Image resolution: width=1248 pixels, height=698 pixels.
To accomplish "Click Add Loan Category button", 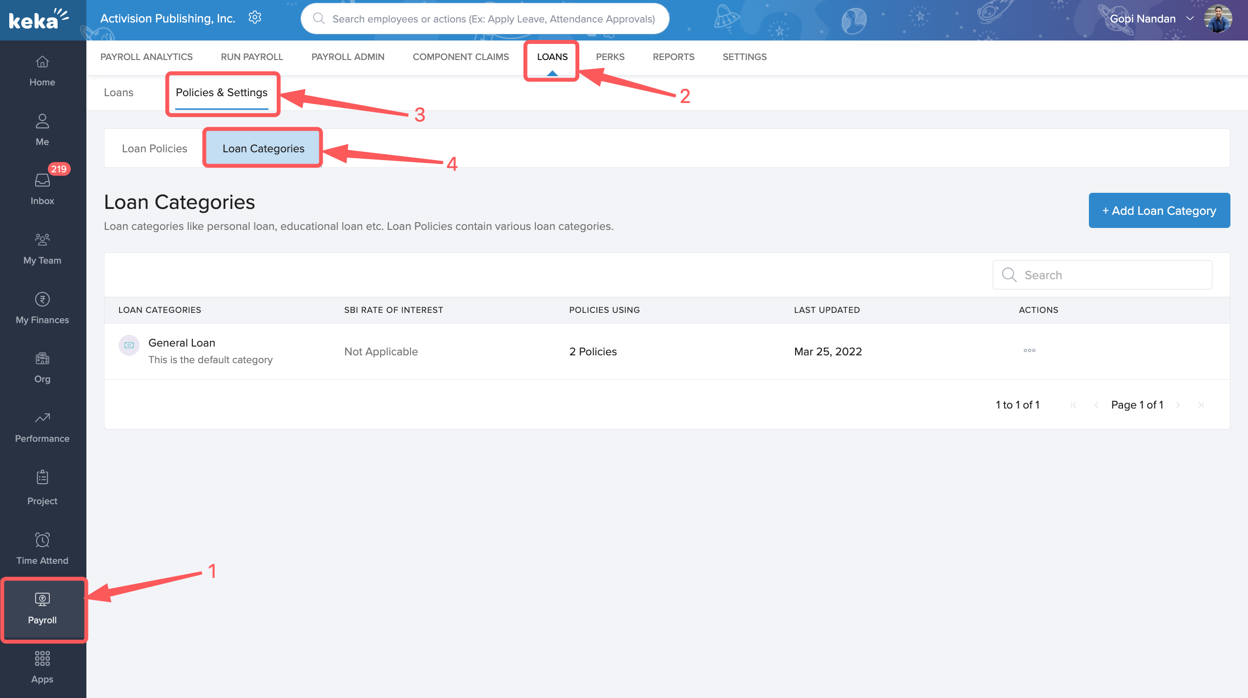I will 1159,210.
